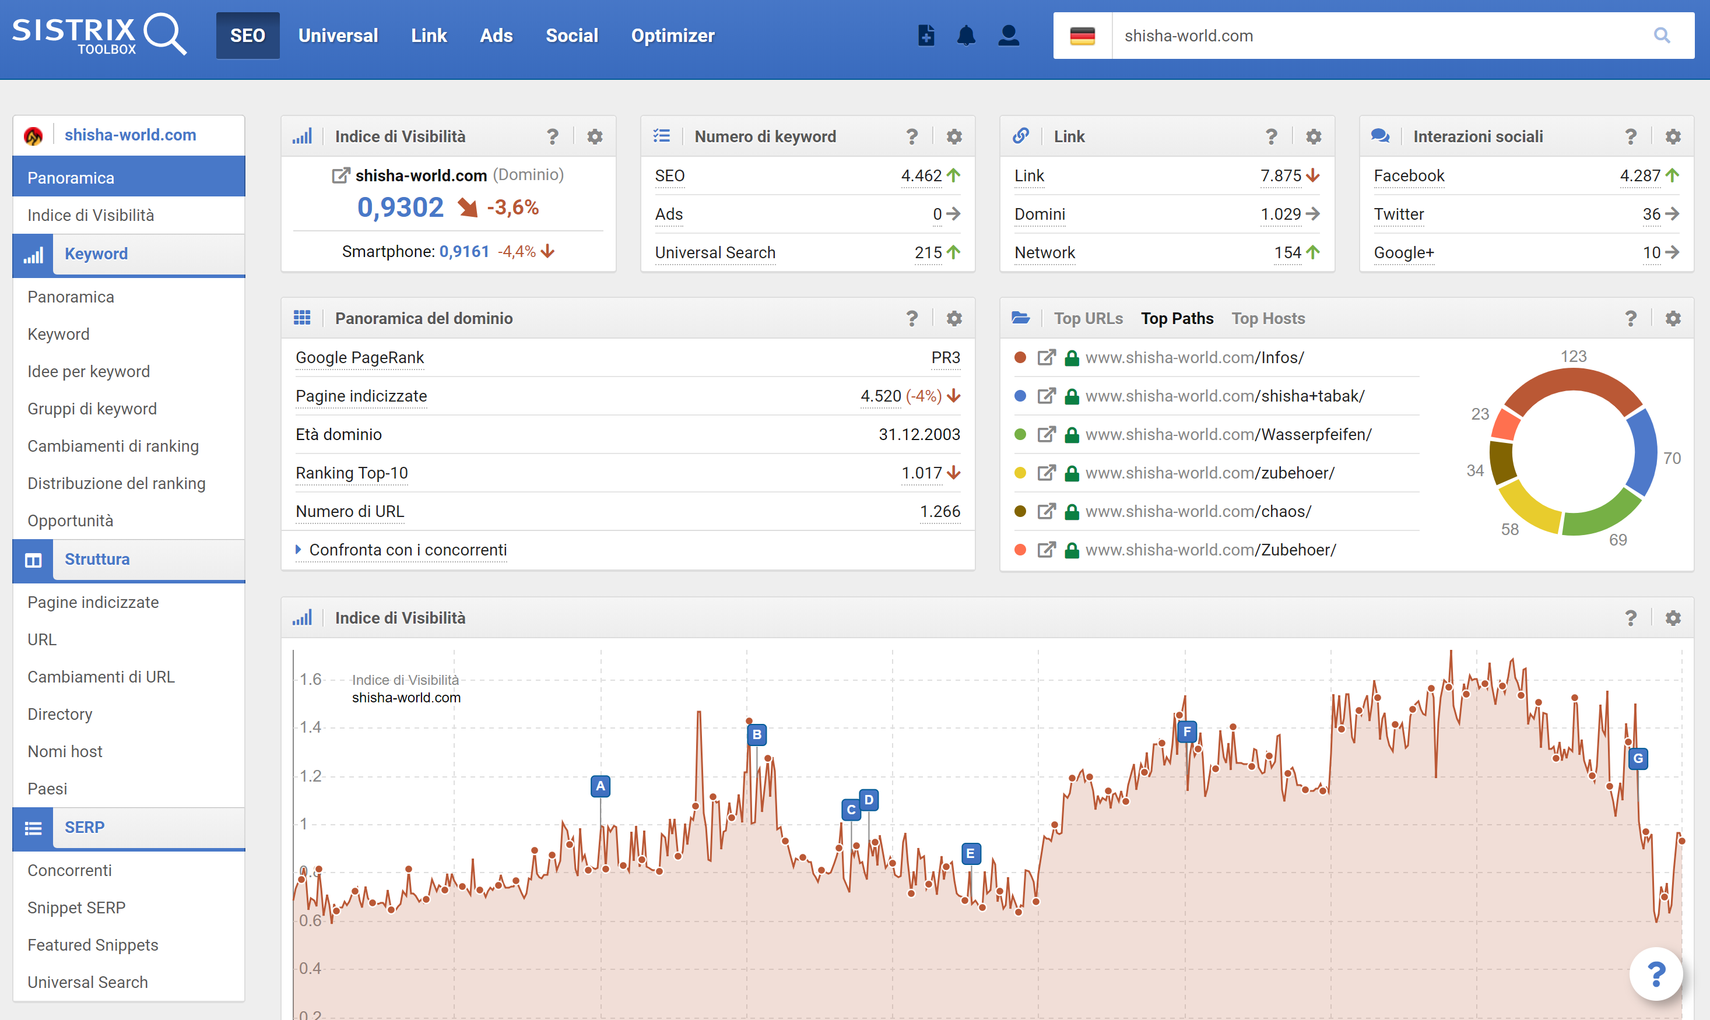The height and width of the screenshot is (1020, 1710).
Task: Open the user account icon
Action: (1008, 35)
